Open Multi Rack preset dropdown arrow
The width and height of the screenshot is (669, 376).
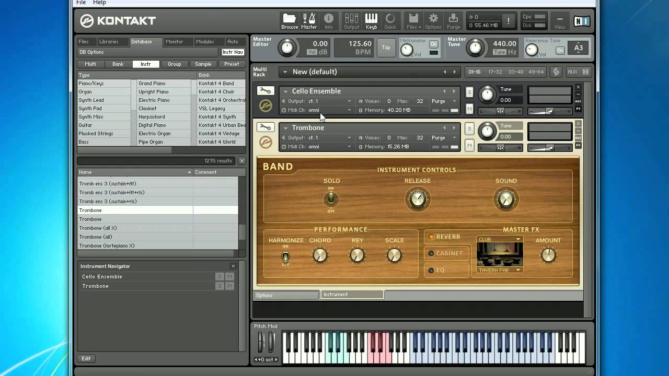(285, 72)
